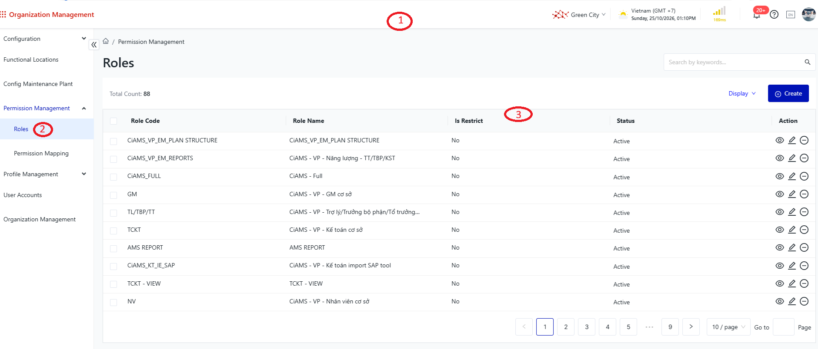The height and width of the screenshot is (349, 818).
Task: View the CiAMS_KT_IE_SAP role
Action: tap(780, 266)
